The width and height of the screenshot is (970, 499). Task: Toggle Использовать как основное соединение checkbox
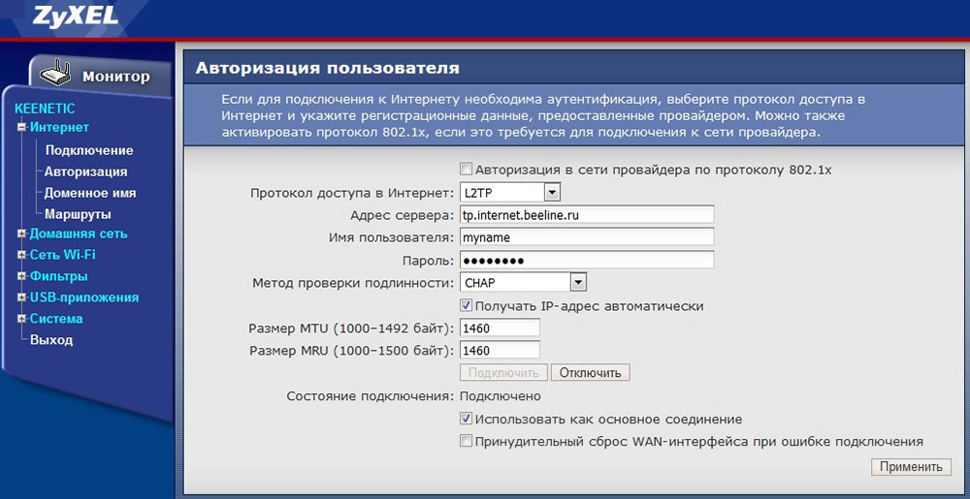[x=466, y=420]
